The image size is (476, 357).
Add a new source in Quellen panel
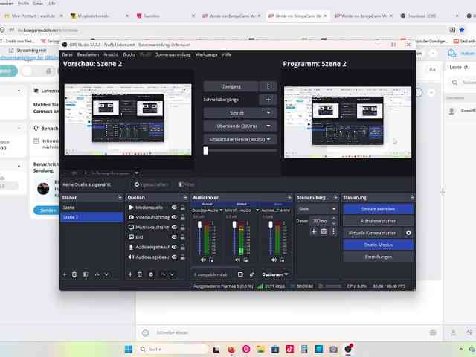pos(130,274)
